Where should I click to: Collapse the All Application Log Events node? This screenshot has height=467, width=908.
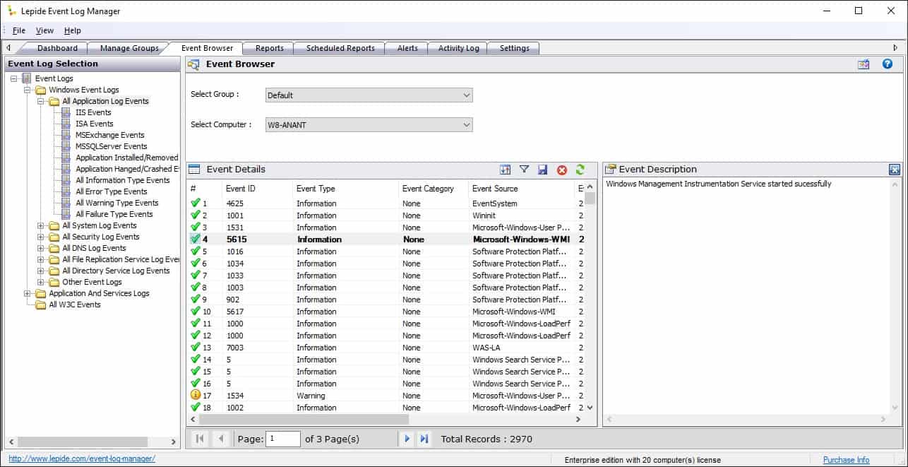(x=41, y=101)
